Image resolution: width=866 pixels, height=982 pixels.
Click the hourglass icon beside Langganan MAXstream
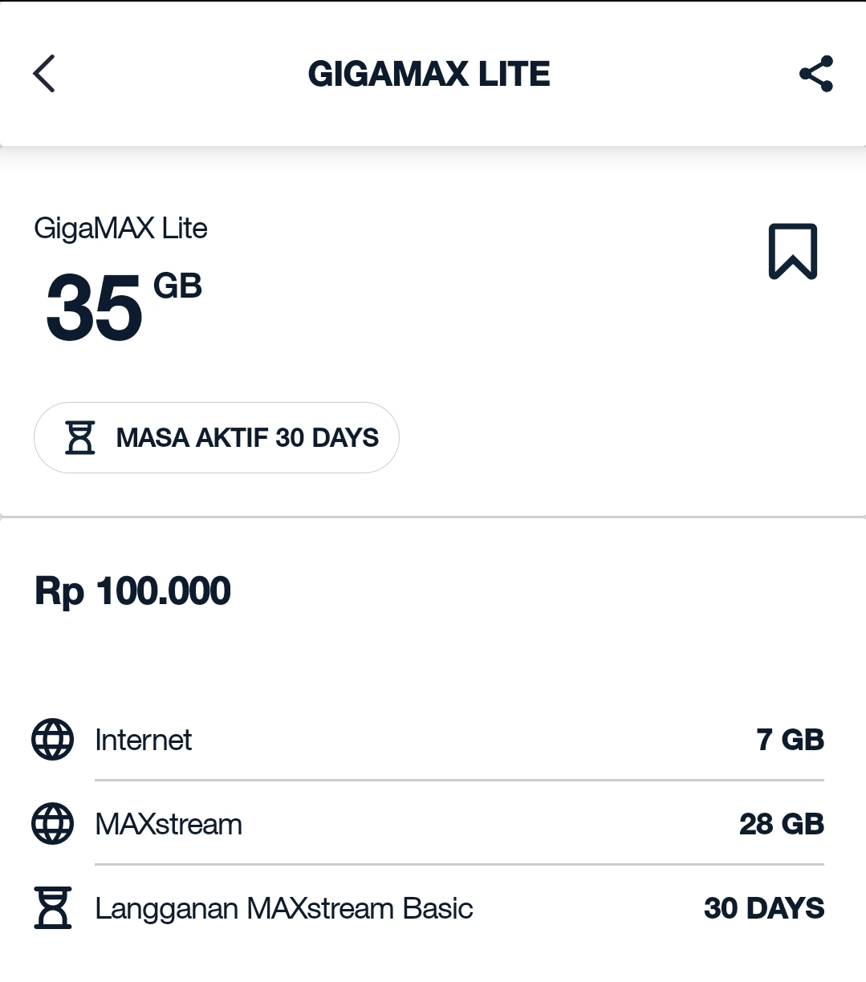pos(53,908)
